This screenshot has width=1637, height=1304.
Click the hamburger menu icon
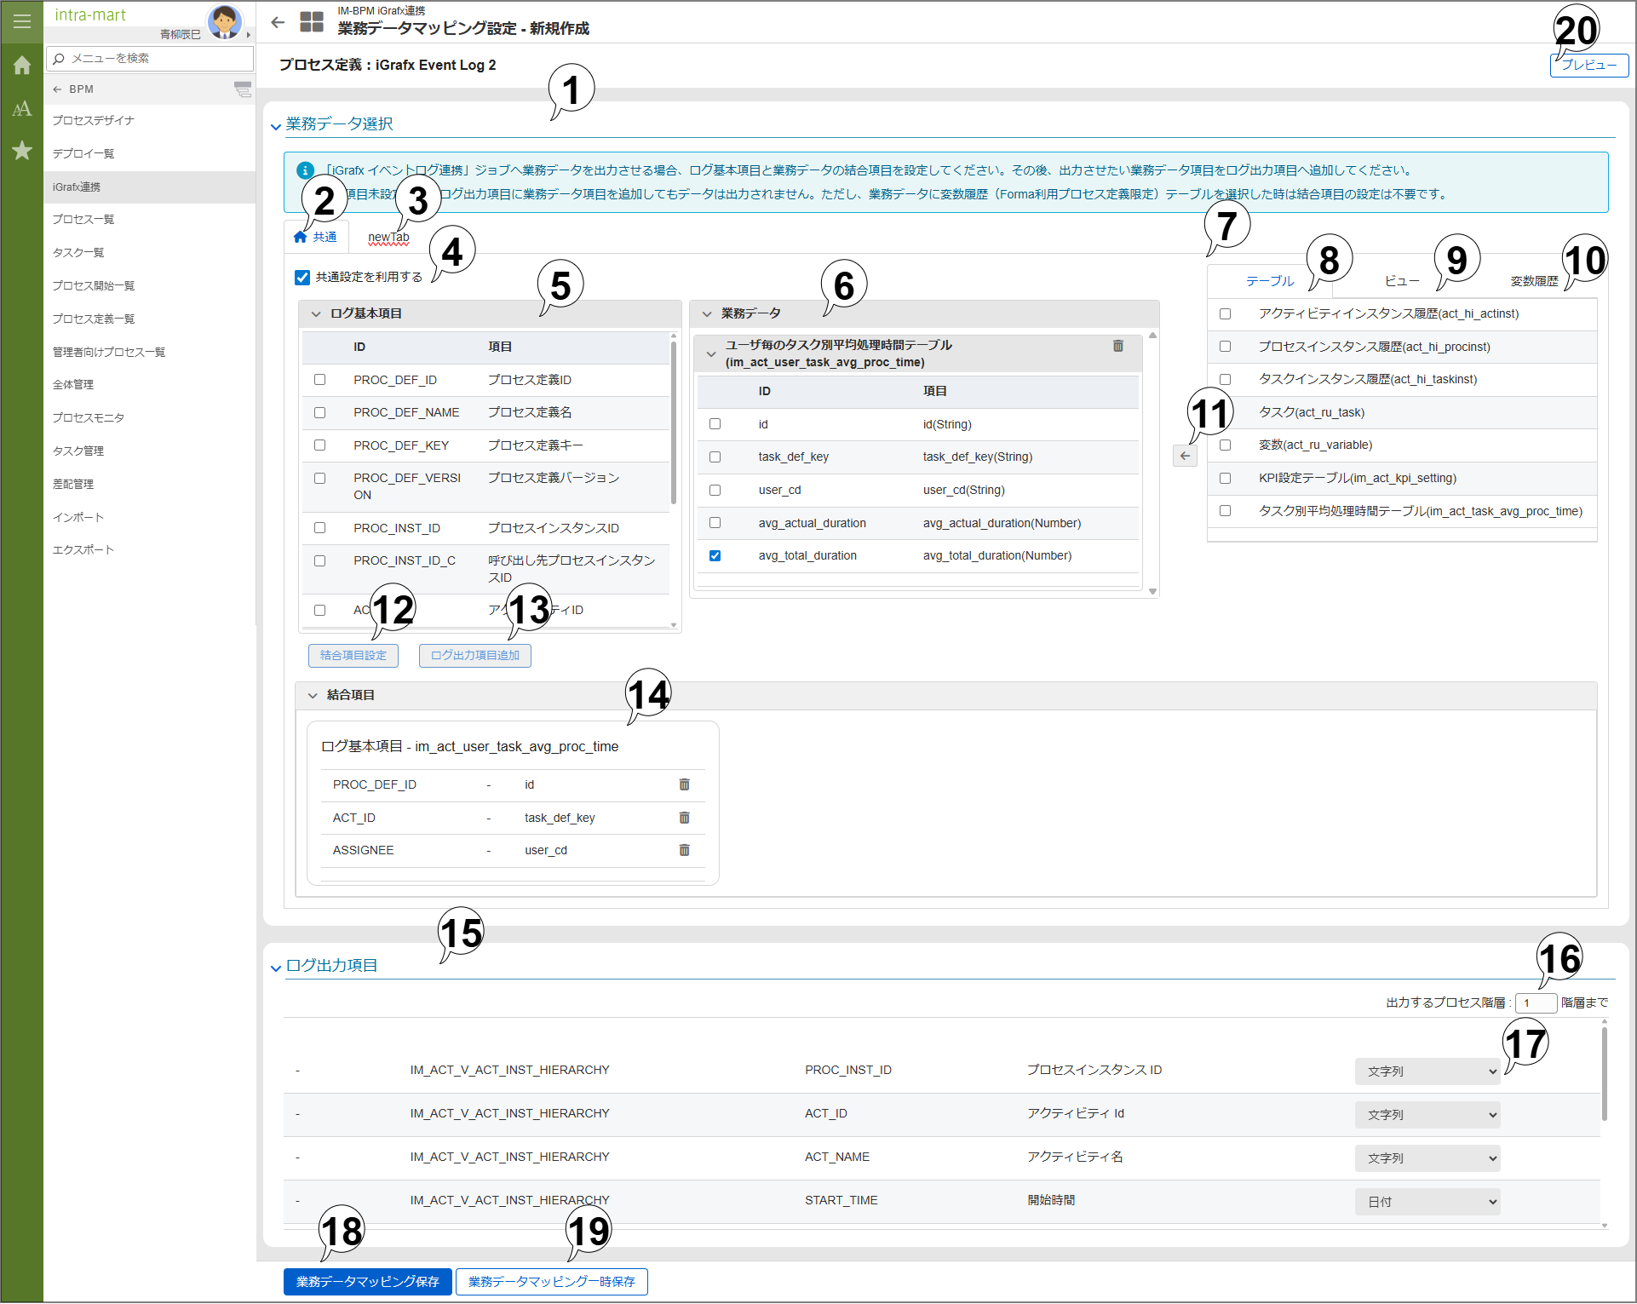[22, 21]
